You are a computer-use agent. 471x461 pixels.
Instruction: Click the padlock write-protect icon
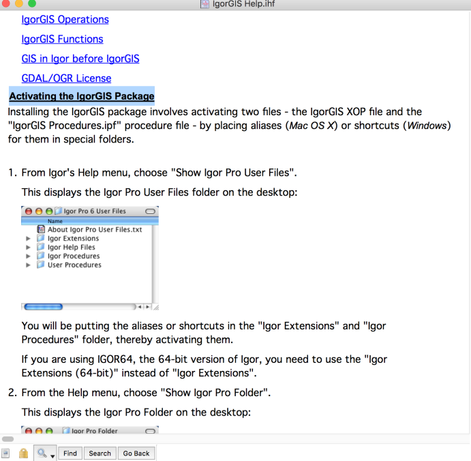(x=23, y=453)
